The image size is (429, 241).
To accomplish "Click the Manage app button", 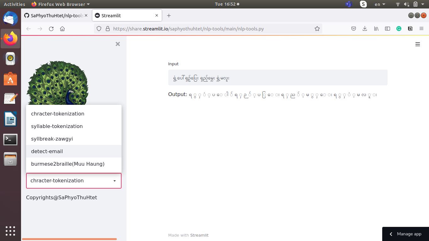I will pos(405,234).
